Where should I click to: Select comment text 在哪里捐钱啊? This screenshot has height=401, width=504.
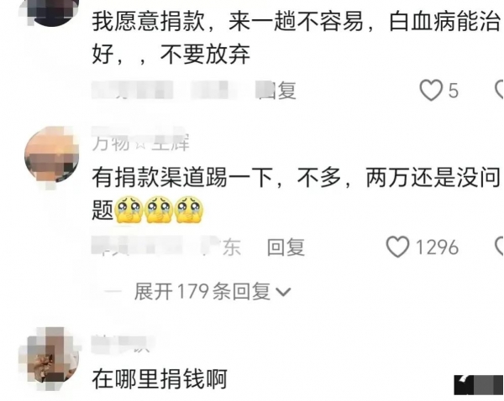(x=160, y=379)
